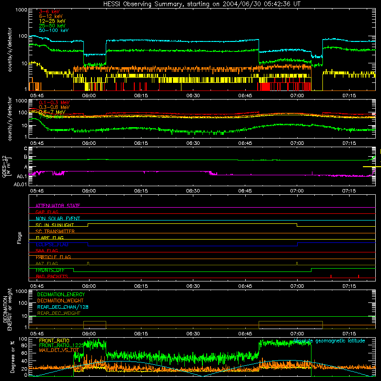This screenshot has width=381, height=381.
Task: Click the DECIMATION_WEIGHT legend label
Action: 60,301
